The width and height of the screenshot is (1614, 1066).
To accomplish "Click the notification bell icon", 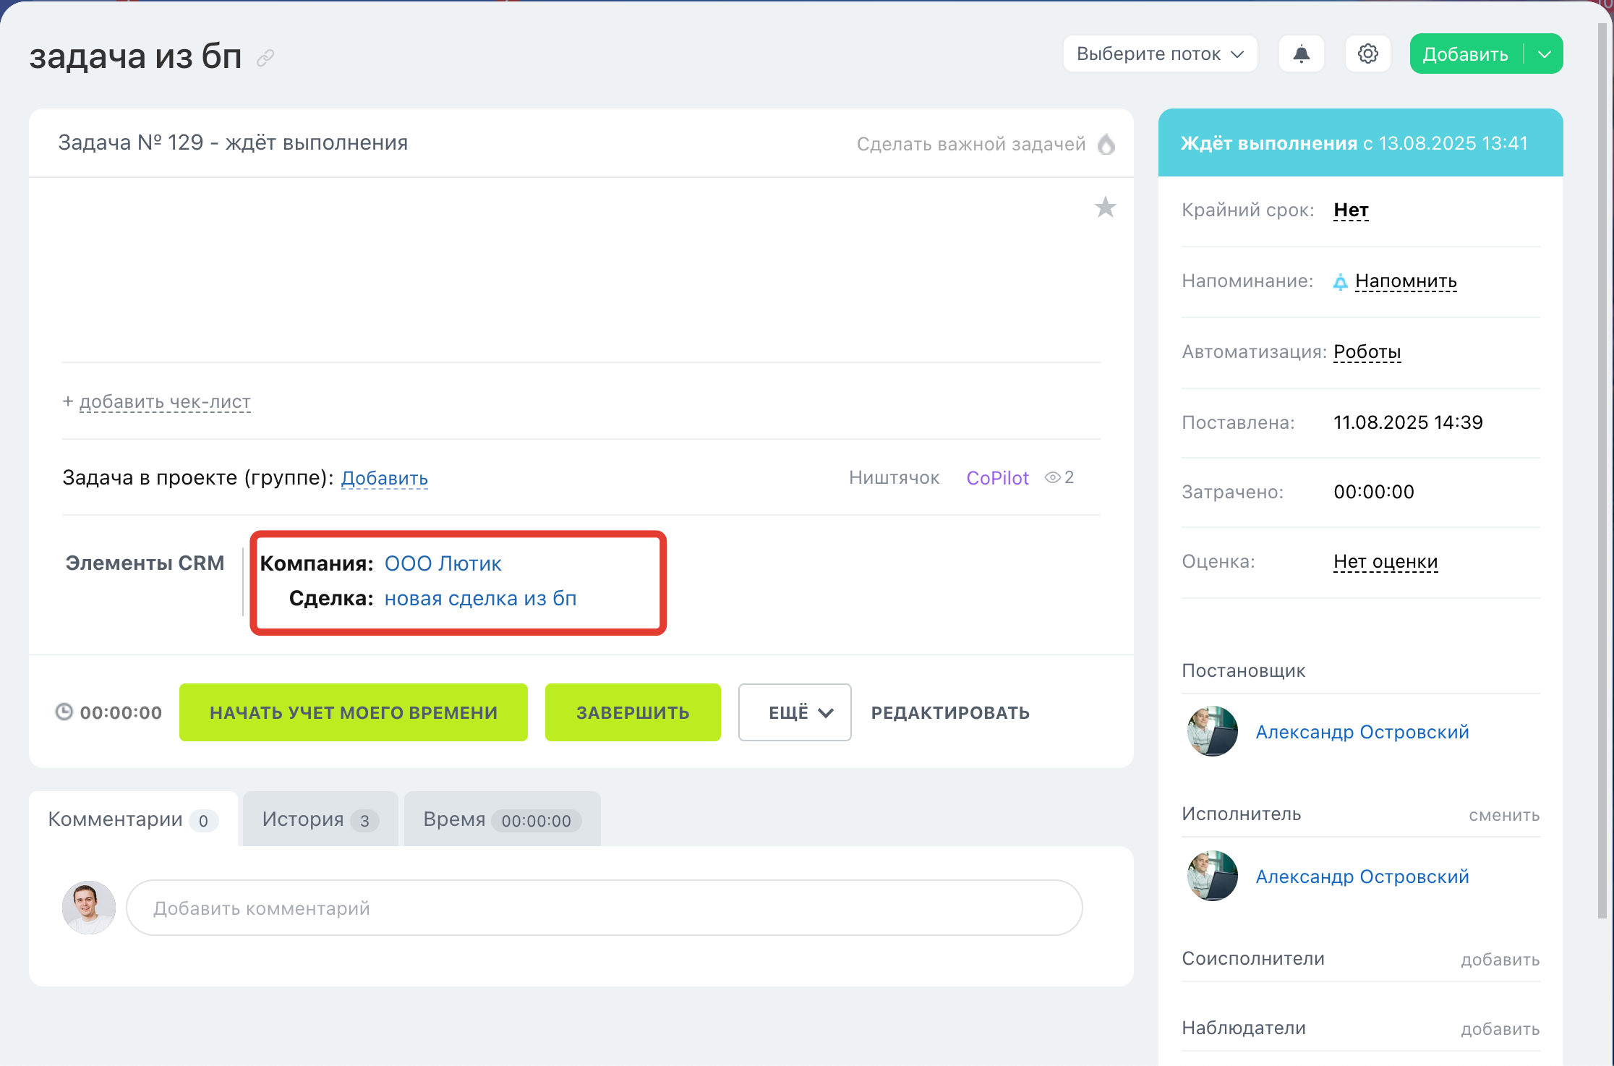I will point(1301,54).
